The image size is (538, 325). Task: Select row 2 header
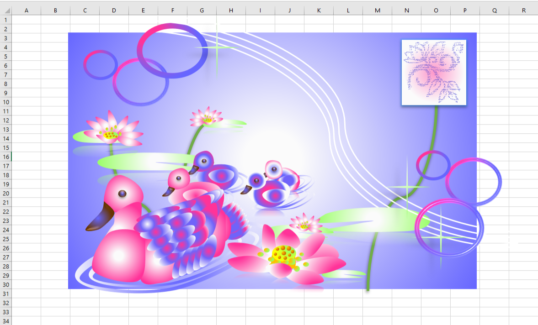point(6,29)
